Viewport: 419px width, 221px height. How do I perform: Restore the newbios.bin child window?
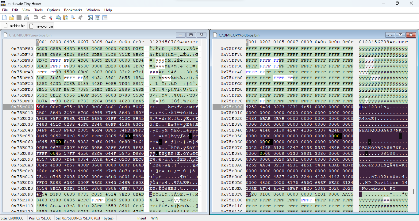191,35
